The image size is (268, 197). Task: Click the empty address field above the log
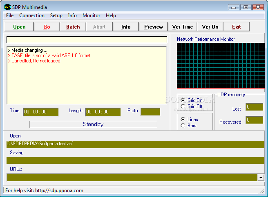click(87, 40)
